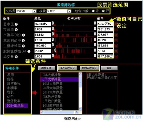Image resolution: width=143 pixels, height=122 pixels.
Task: Click down arrow of condition list scrollbar
Action: point(80,109)
